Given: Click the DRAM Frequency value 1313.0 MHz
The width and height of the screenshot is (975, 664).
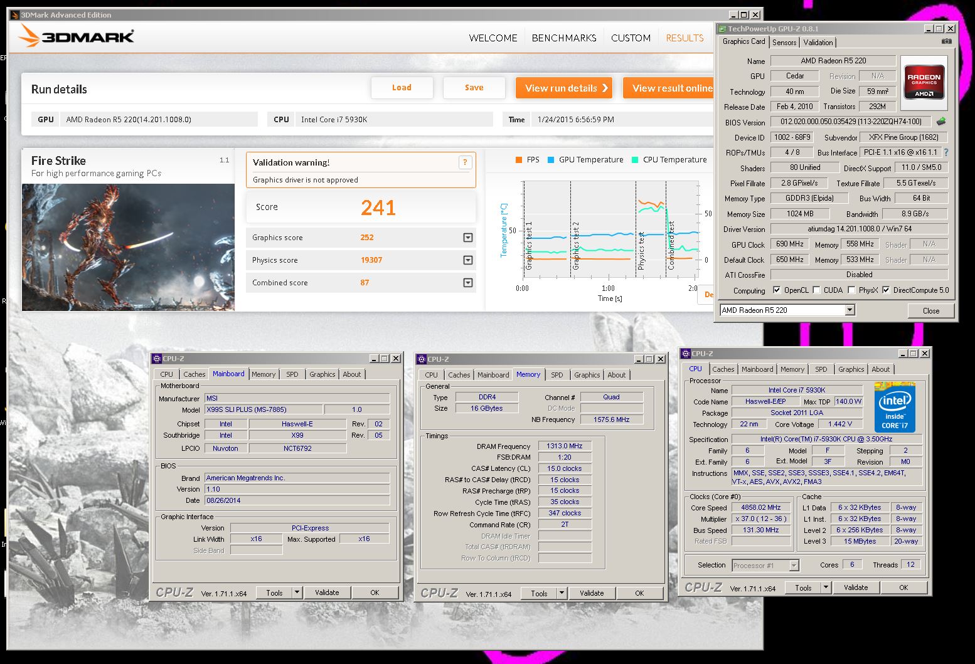Looking at the screenshot, I should (x=565, y=446).
